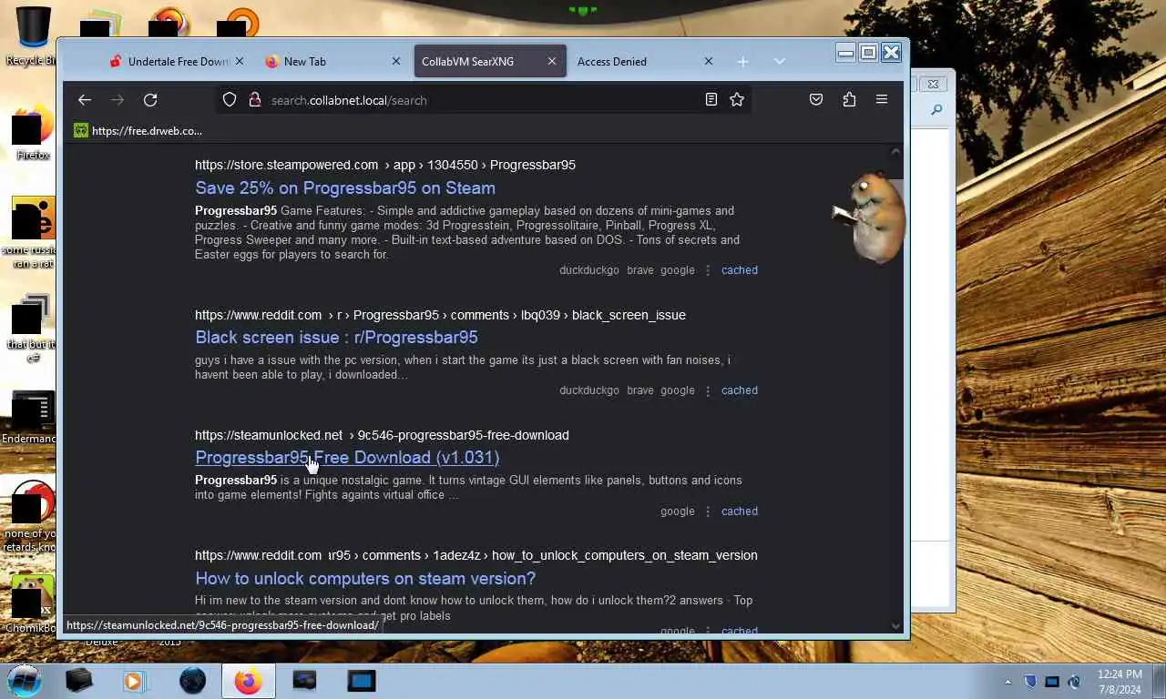
Task: Open cached copy of Black screen issue result
Action: tap(740, 390)
